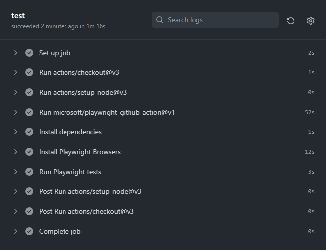Click the refresh logs icon
Viewport: 326px width, 250px height.
coord(291,21)
